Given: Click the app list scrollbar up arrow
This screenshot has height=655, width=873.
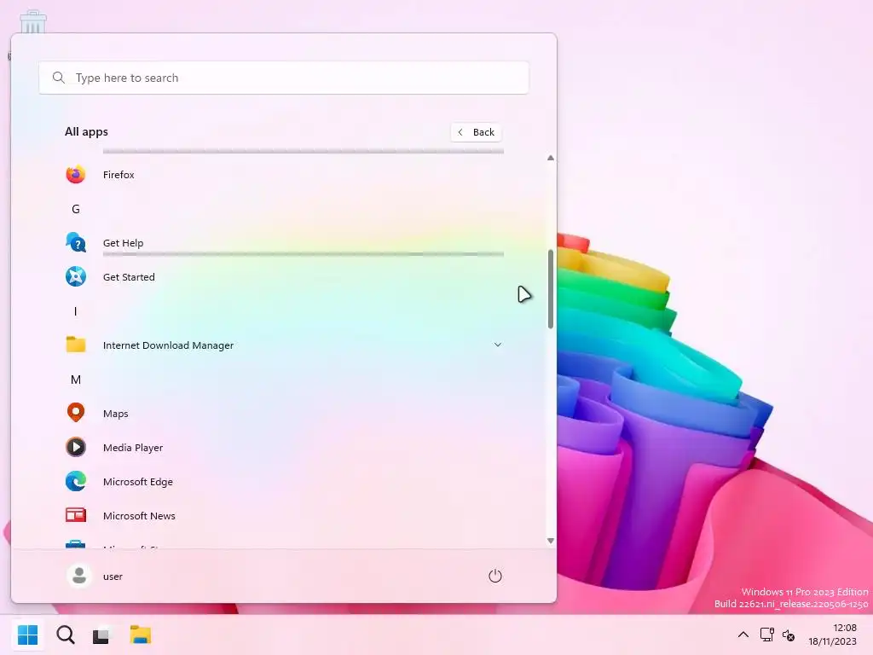Looking at the screenshot, I should (x=551, y=158).
